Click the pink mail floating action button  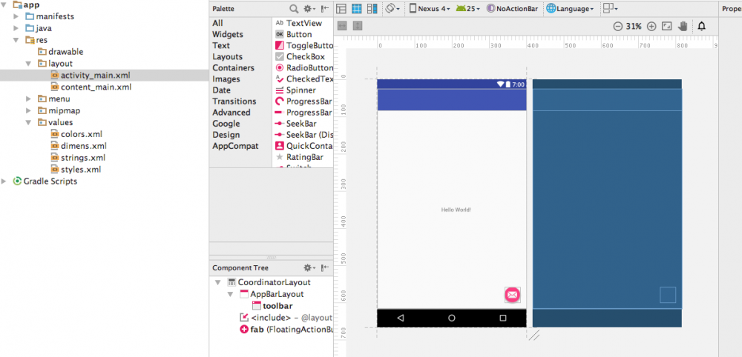click(512, 295)
